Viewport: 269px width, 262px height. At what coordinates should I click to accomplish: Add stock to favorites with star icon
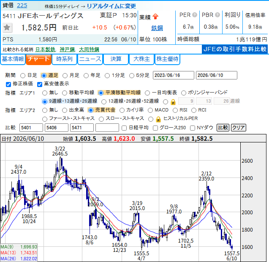[7, 27]
